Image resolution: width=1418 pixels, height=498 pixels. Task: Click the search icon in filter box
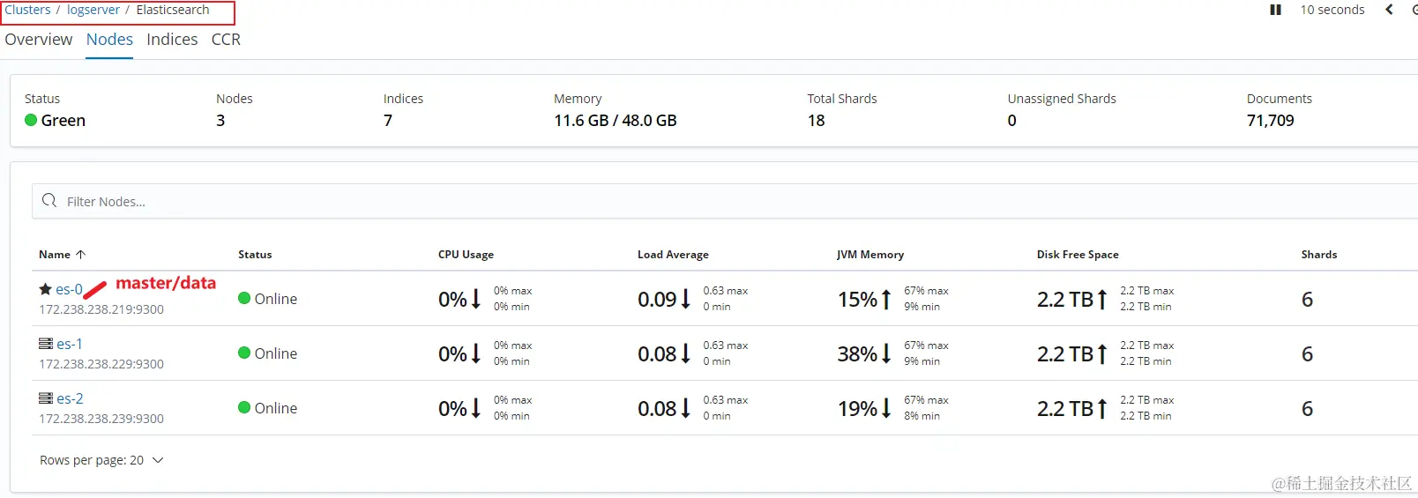point(49,201)
